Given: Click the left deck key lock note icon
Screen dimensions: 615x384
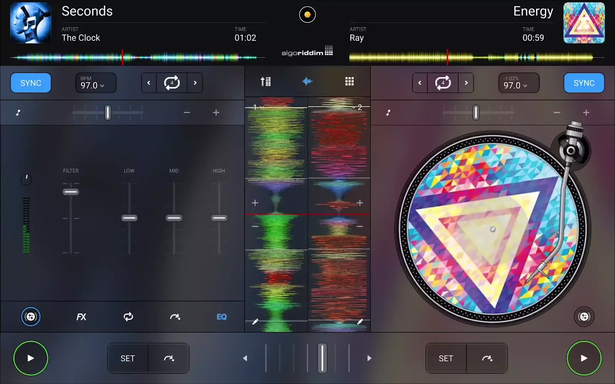Looking at the screenshot, I should point(18,113).
